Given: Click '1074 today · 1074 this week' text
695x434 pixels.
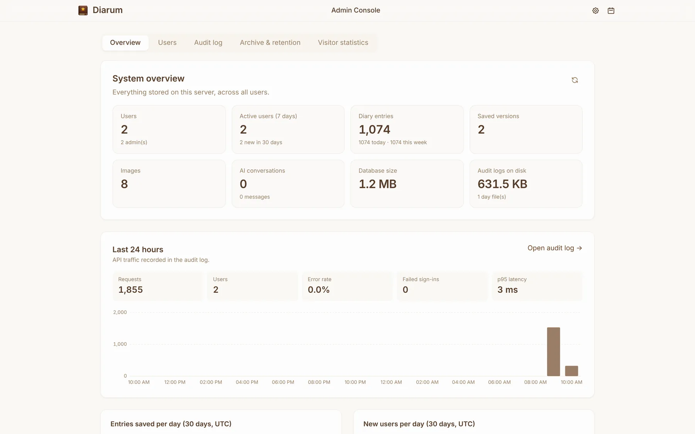Looking at the screenshot, I should point(392,142).
